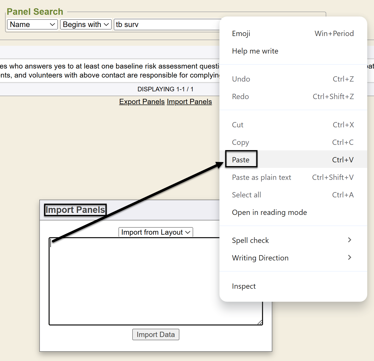374x361 pixels.
Task: Choose Paste from the context menu
Action: coord(241,160)
